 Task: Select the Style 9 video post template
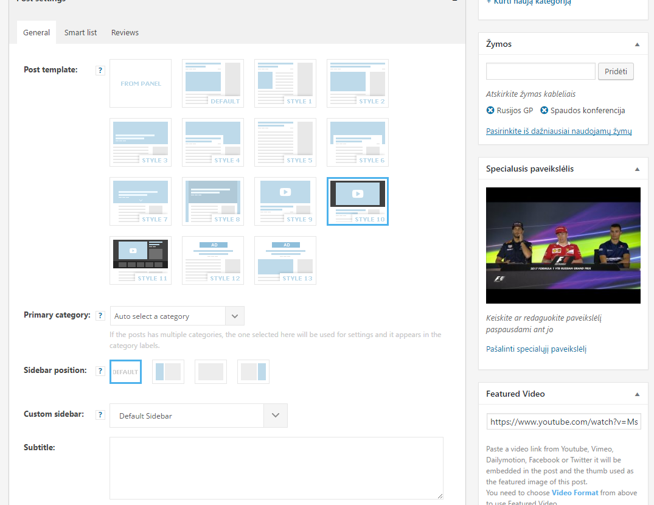tap(285, 201)
